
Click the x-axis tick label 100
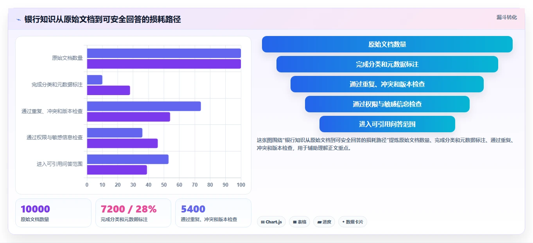pos(241,185)
